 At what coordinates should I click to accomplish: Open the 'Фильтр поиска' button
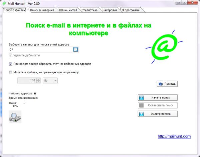coord(158,114)
